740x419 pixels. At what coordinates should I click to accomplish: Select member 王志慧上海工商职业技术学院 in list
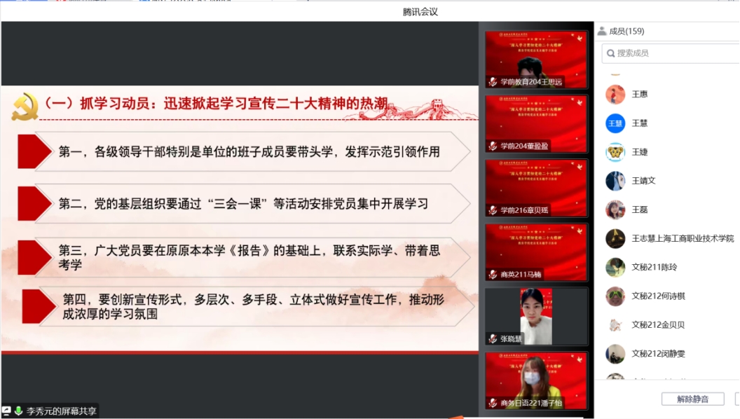click(x=683, y=239)
